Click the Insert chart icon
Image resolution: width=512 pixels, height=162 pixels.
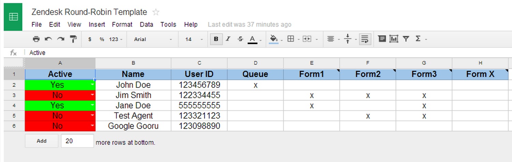click(394, 39)
